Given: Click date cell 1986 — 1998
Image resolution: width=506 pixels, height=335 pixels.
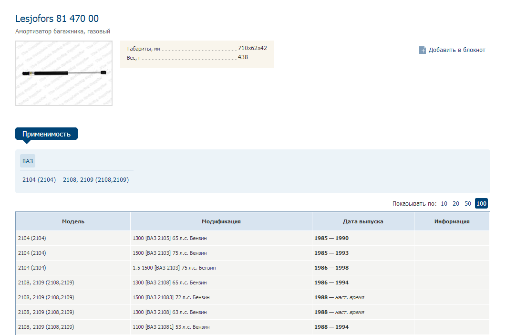Looking at the screenshot, I should 363,268.
